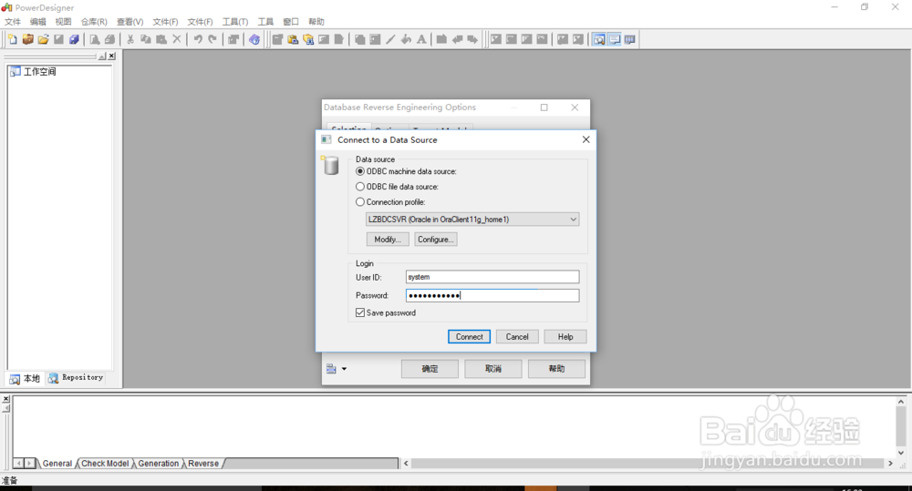Close the output pane with its X

(x=5, y=399)
